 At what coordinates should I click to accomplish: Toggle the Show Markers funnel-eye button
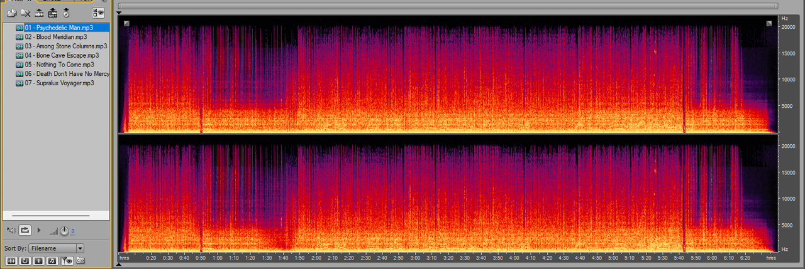(67, 260)
